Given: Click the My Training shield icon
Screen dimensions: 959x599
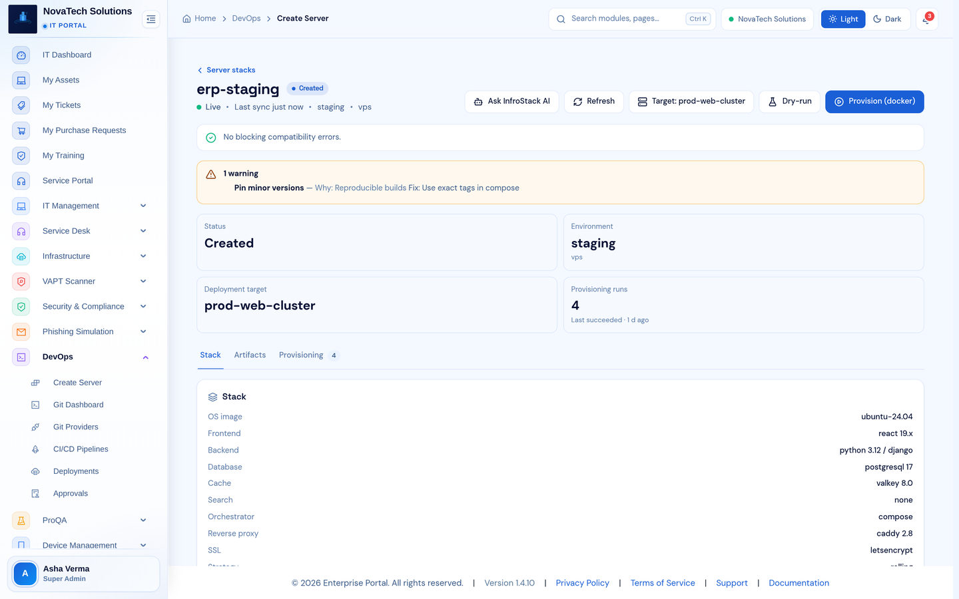Looking at the screenshot, I should (x=21, y=156).
